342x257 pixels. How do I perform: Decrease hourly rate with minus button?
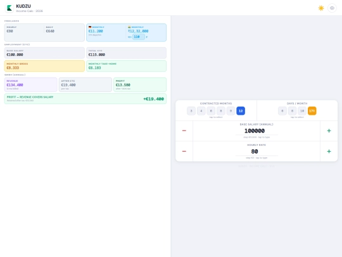[x=184, y=151]
